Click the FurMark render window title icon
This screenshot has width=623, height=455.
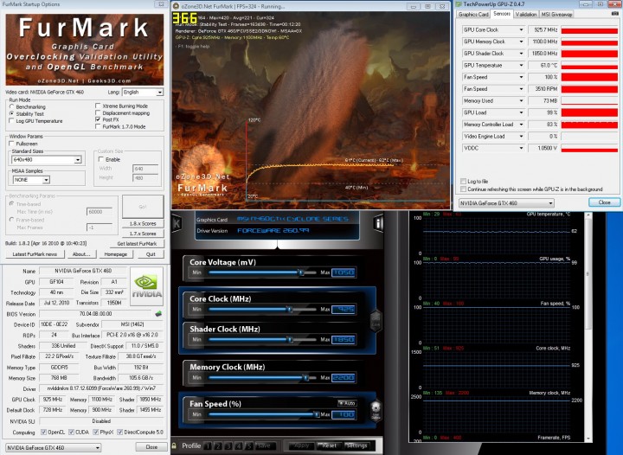point(176,6)
